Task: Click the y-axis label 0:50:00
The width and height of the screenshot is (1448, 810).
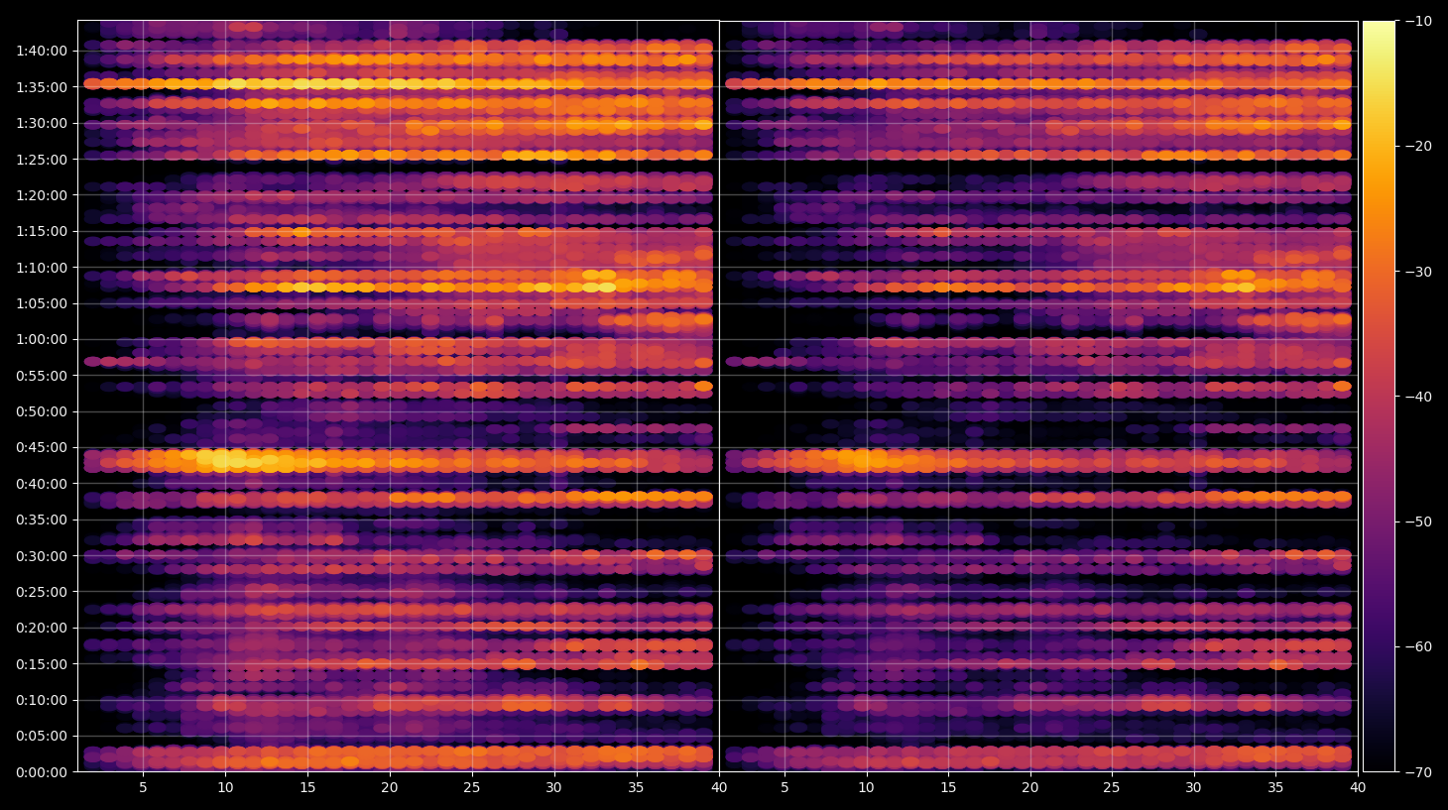Action: (42, 411)
